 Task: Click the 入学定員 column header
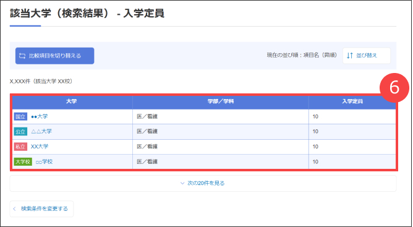coord(352,101)
